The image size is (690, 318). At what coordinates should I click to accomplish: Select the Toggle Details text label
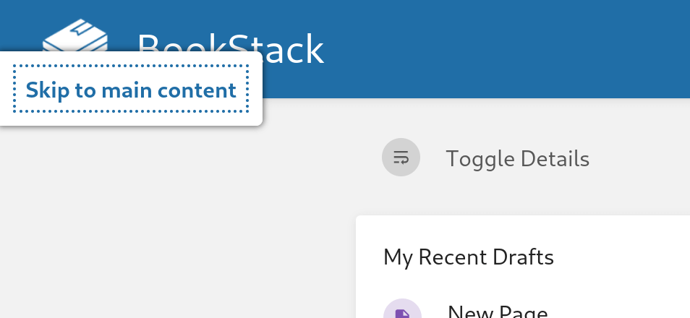click(x=518, y=158)
